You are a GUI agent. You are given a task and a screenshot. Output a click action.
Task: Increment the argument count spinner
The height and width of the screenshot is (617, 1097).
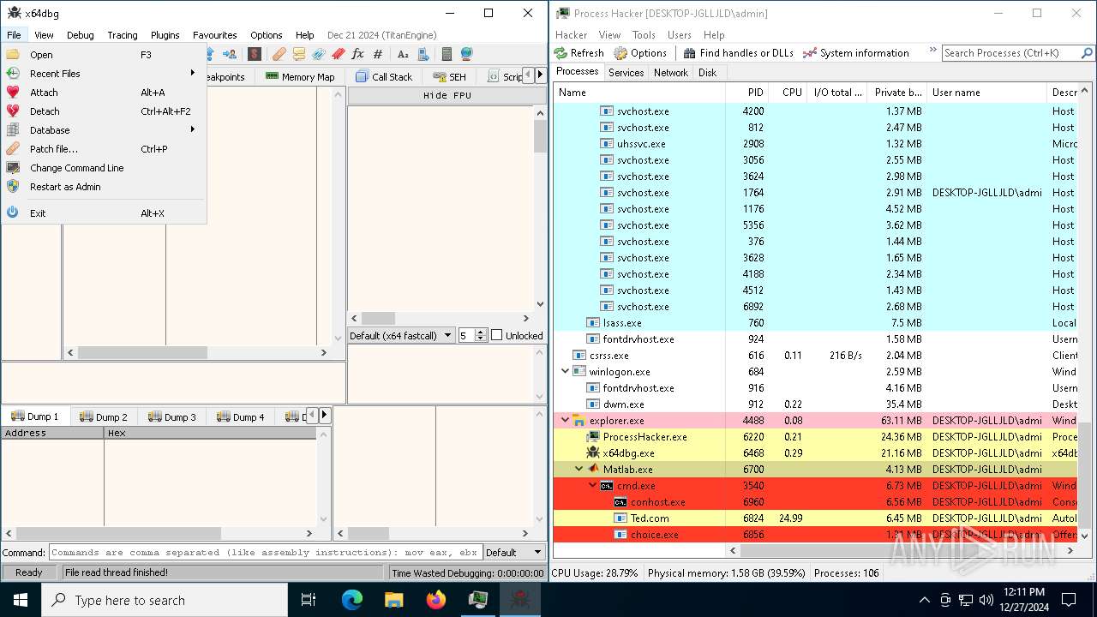click(x=481, y=332)
